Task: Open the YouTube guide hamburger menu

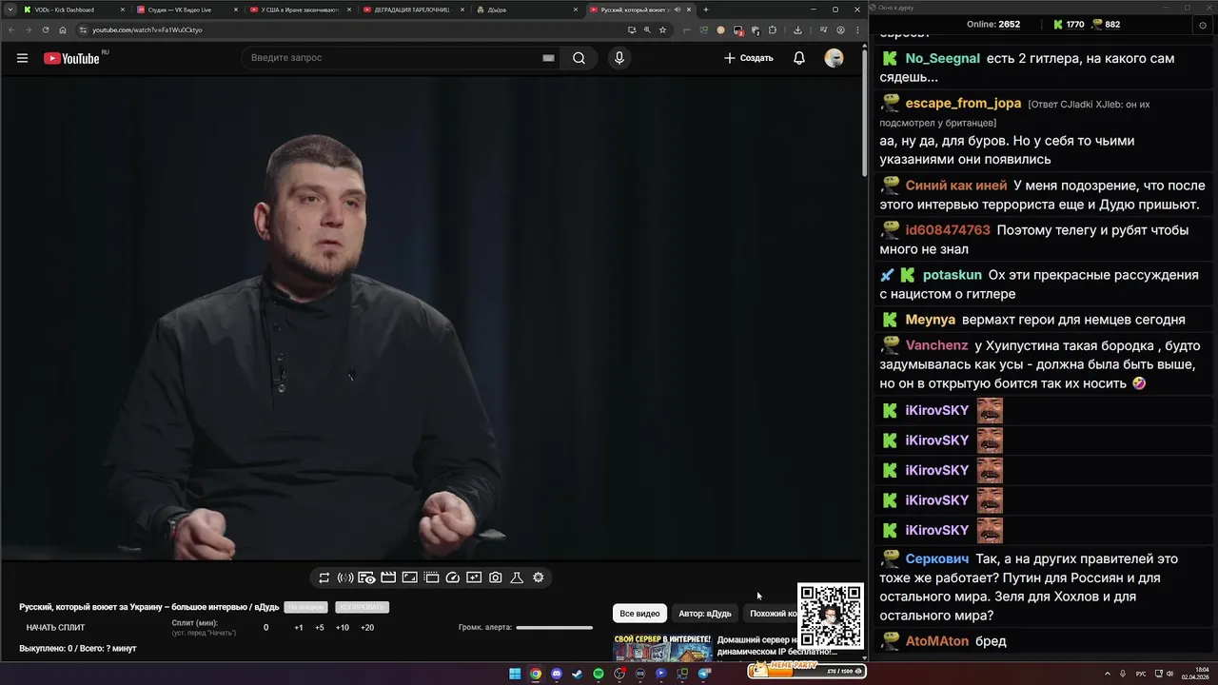Action: (22, 58)
